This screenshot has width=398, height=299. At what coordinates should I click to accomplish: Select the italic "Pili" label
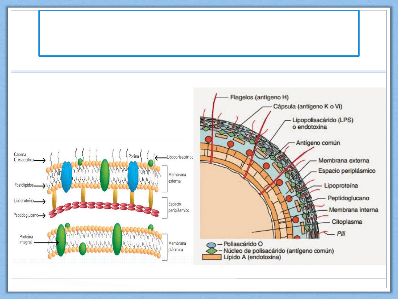[341, 234]
